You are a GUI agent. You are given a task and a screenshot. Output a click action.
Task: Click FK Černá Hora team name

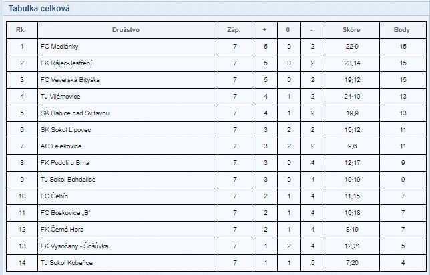[x=62, y=229]
